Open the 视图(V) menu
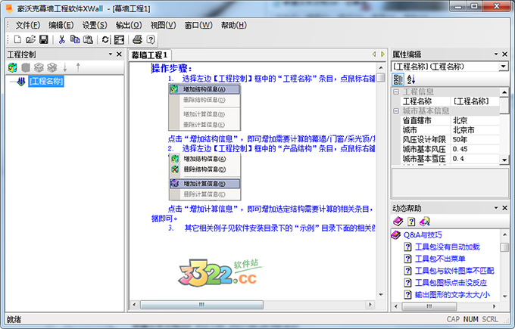Viewport: 515px width, 329px height. (164, 25)
